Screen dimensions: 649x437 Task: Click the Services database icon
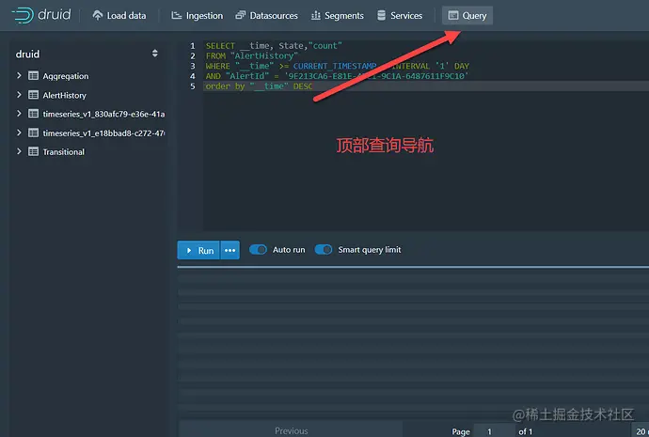[382, 15]
